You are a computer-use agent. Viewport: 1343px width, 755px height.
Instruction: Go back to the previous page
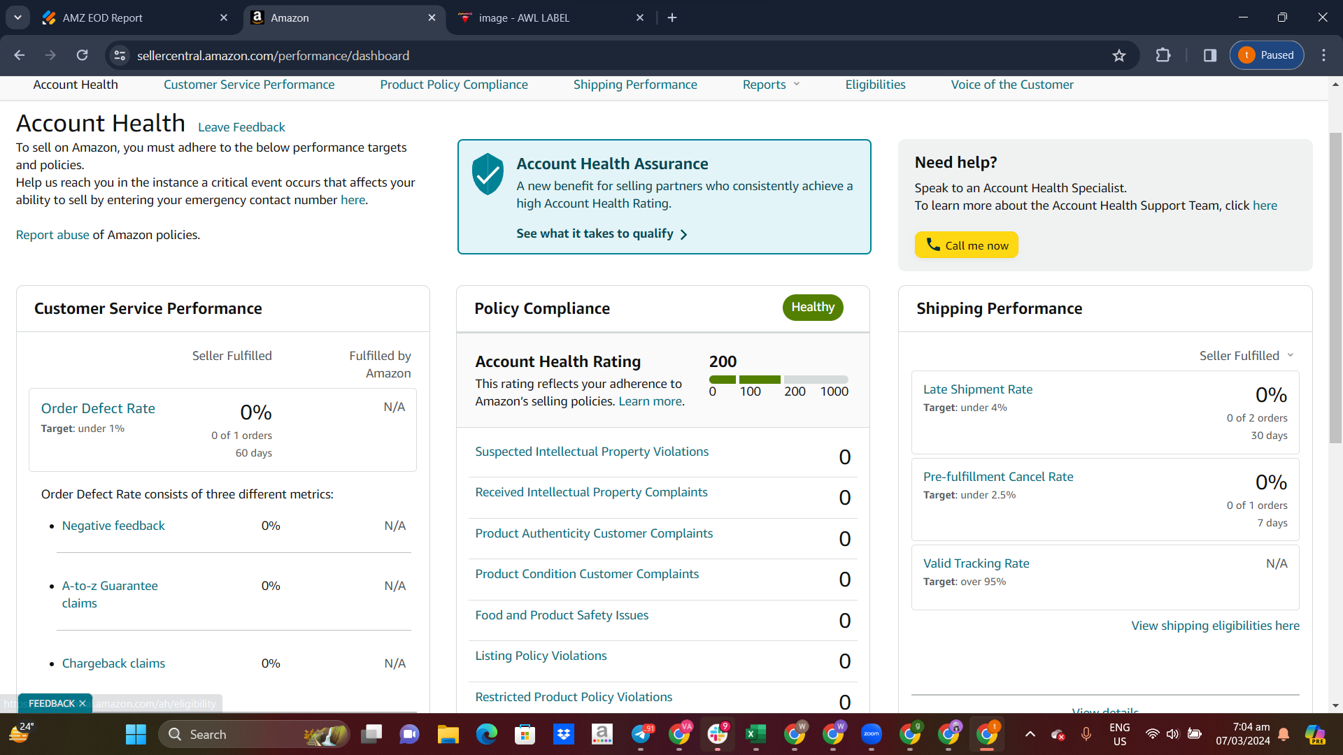pos(20,55)
